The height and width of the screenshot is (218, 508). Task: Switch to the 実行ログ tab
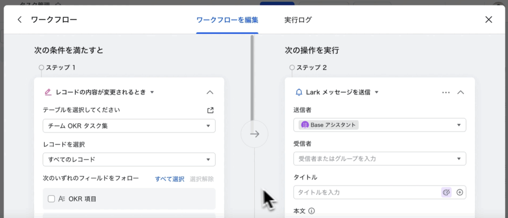click(298, 20)
